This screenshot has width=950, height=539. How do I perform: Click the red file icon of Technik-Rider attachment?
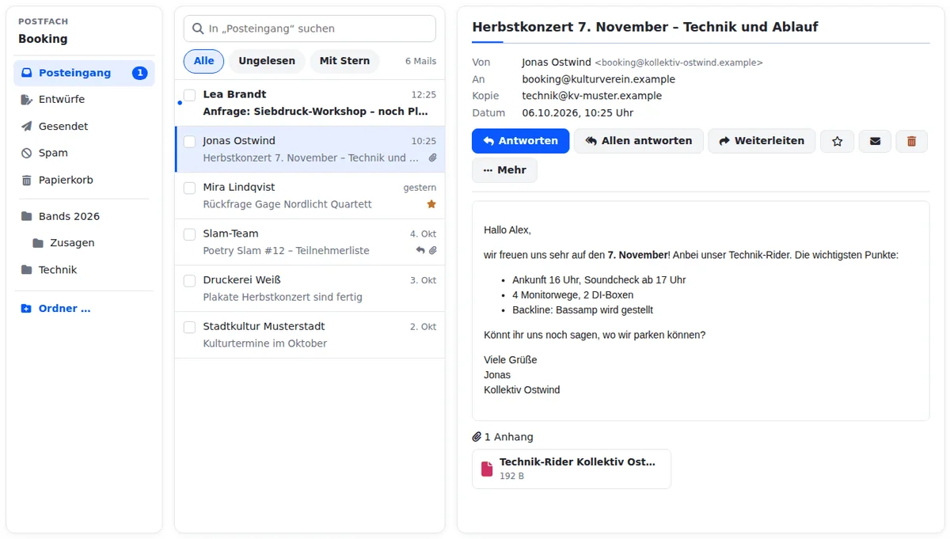pos(487,469)
